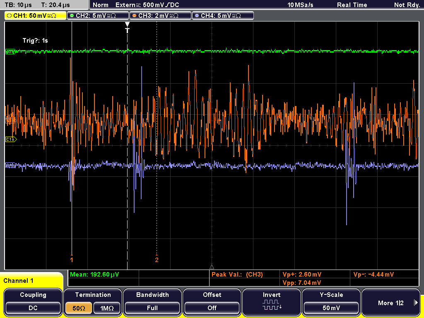
Task: Select cursor 1 marker label
Action: [x=72, y=260]
